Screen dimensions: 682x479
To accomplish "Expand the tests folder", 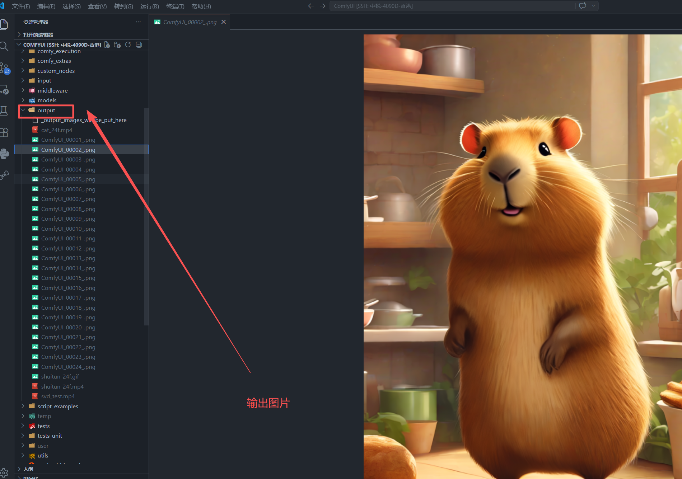I will (x=81, y=426).
